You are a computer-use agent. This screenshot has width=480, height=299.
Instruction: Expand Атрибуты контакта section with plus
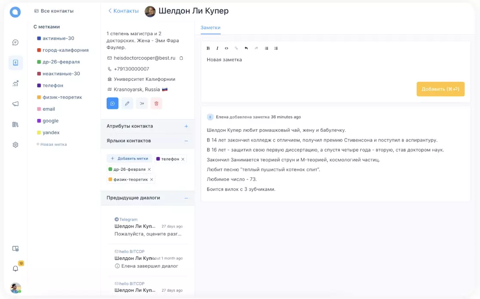186,126
